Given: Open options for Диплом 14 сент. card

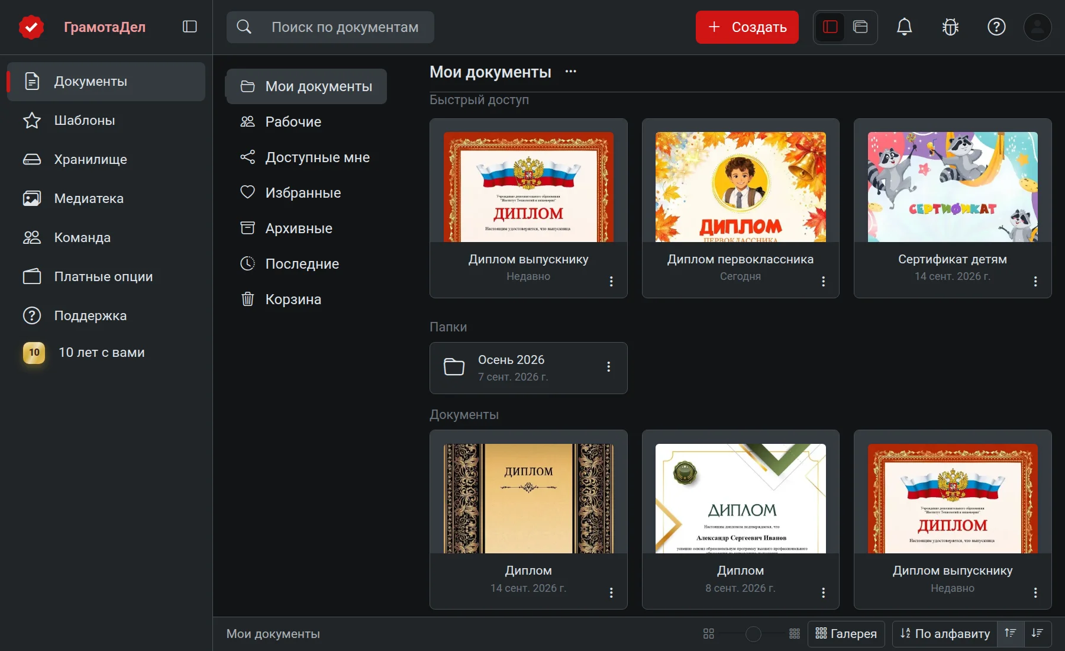Looking at the screenshot, I should pos(611,592).
